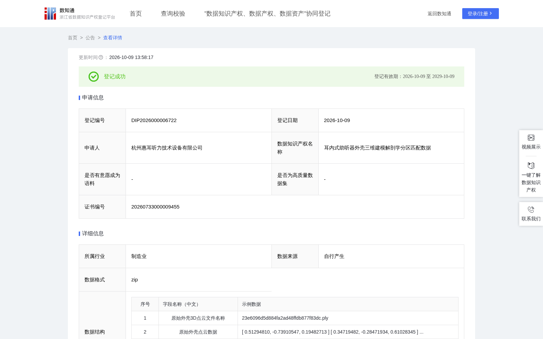
Task: Click the 浙江省数据知识产权登记平台 subtitle
Action: 88,17
